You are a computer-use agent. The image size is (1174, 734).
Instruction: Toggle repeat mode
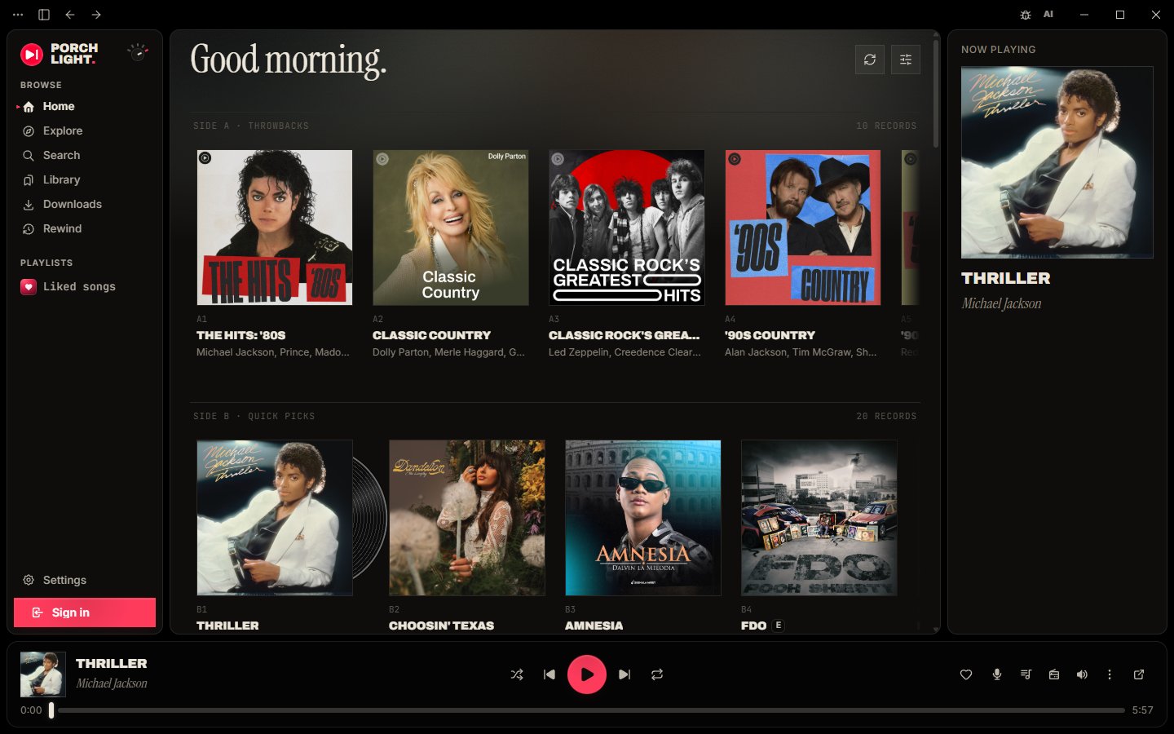click(x=657, y=674)
